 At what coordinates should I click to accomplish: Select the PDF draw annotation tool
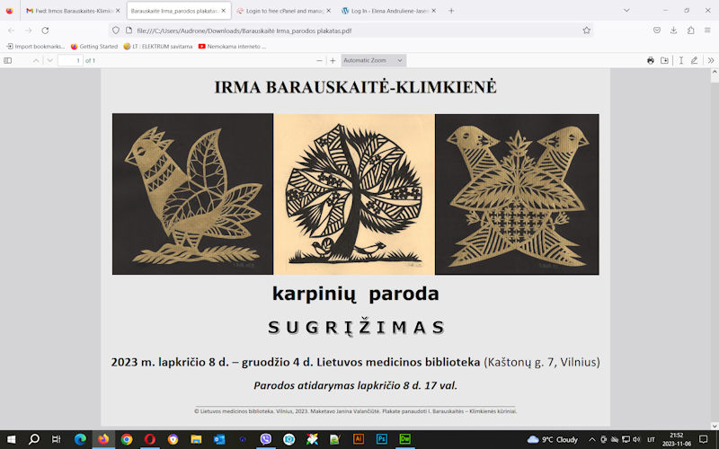tap(694, 60)
